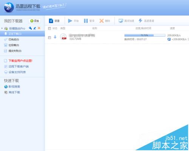The height and width of the screenshot is (151, 189).
Task: Click the blue down-arrow status icon of task
Action: (x=55, y=37)
